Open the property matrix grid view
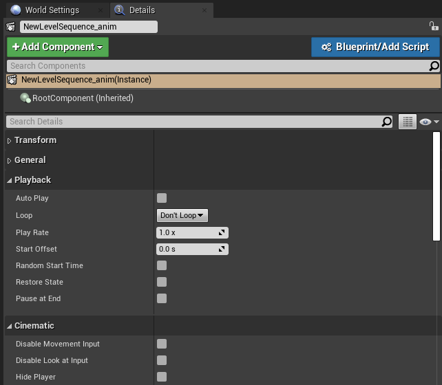 408,122
